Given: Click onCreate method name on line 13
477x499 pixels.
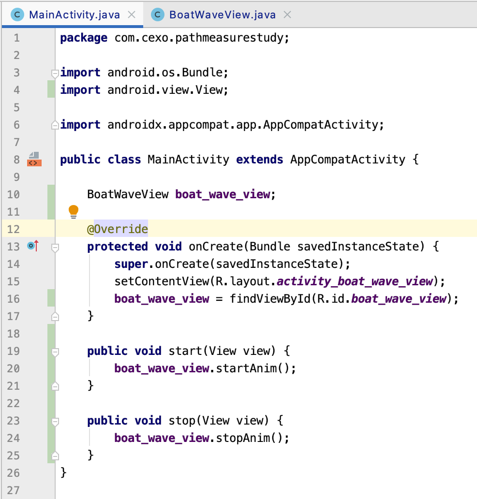Looking at the screenshot, I should (216, 246).
